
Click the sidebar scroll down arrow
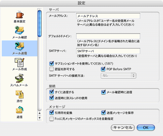pyautogui.click(x=39, y=118)
